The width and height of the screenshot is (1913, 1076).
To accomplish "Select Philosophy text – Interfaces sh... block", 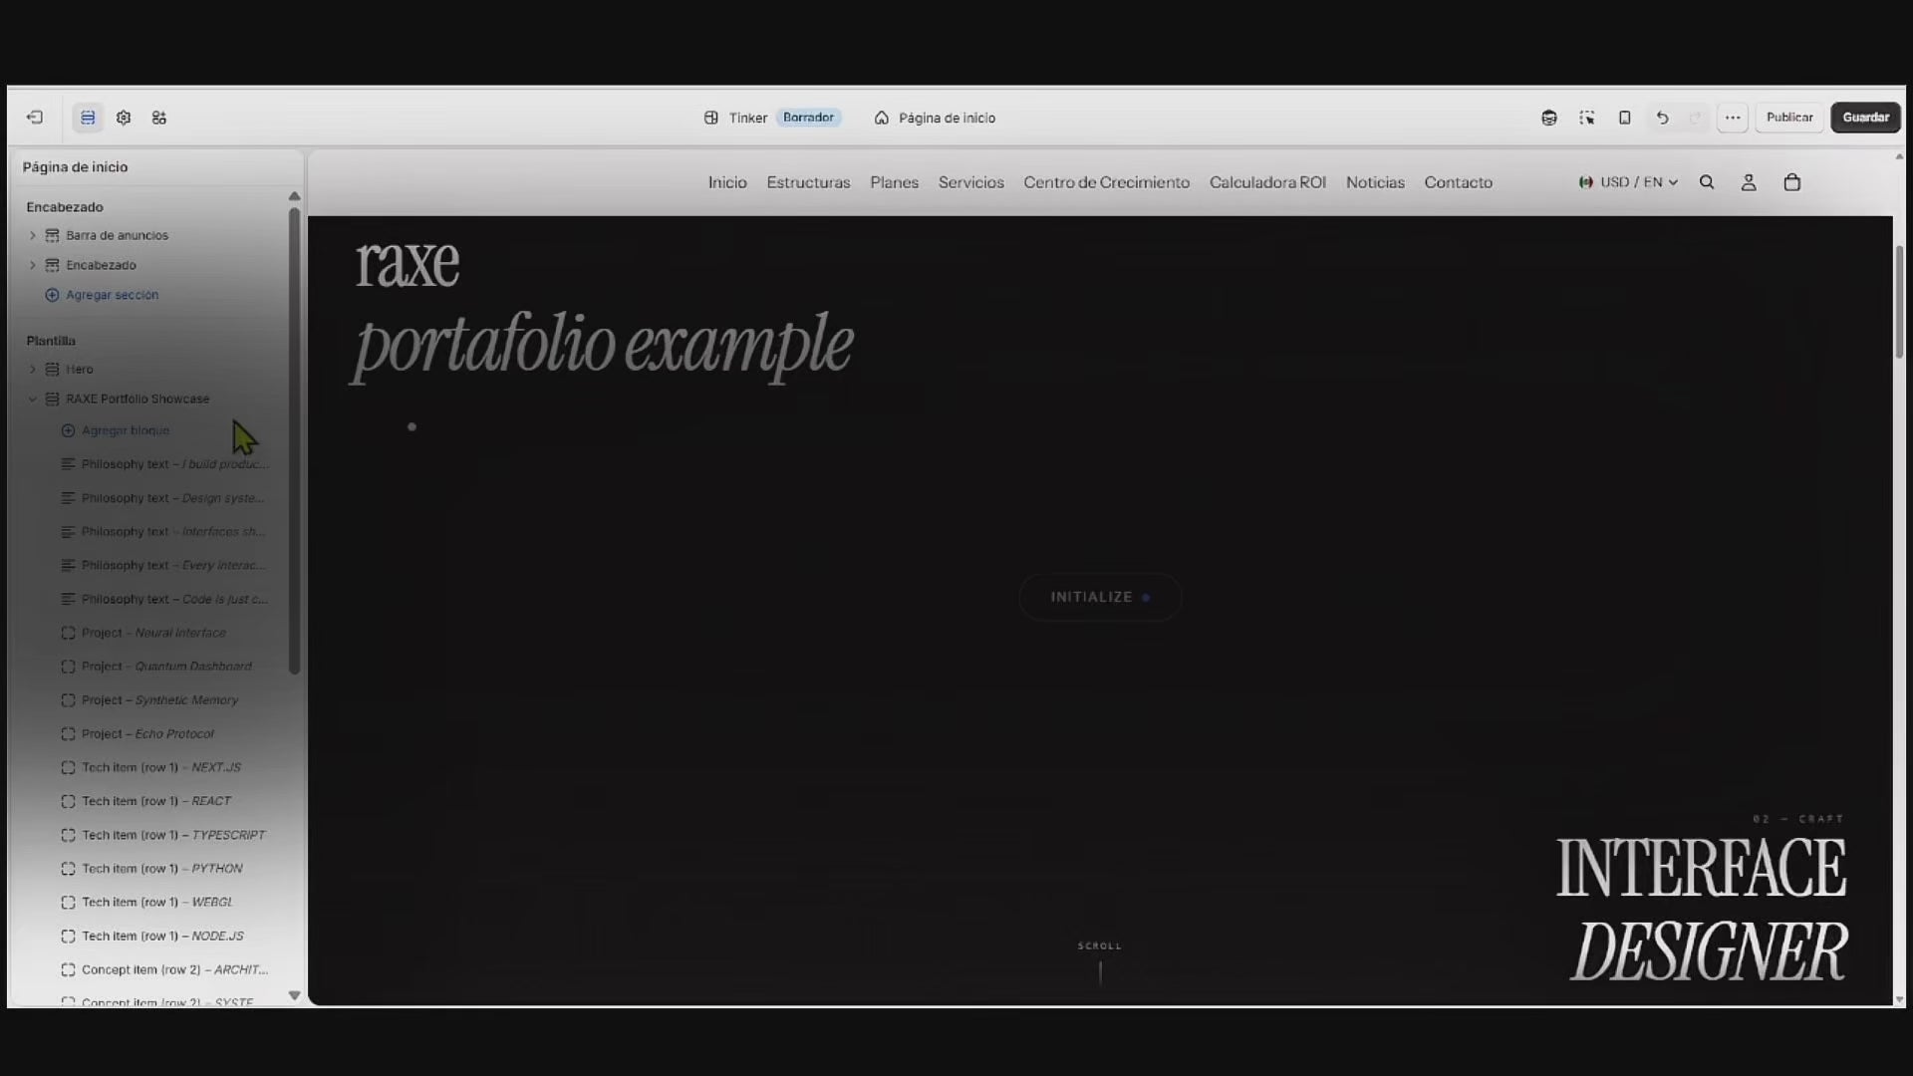I will pyautogui.click(x=164, y=532).
